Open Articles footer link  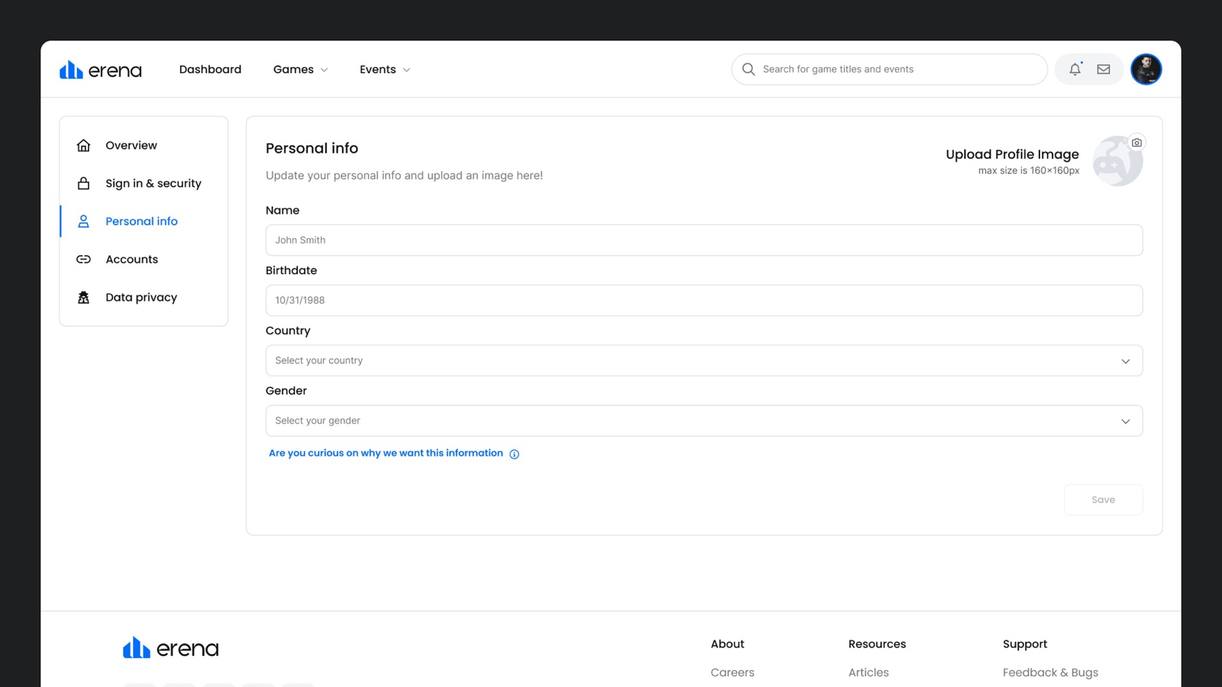pos(868,672)
